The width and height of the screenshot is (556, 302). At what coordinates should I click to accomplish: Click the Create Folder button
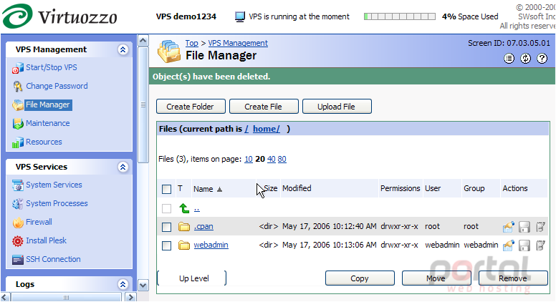pyautogui.click(x=191, y=107)
